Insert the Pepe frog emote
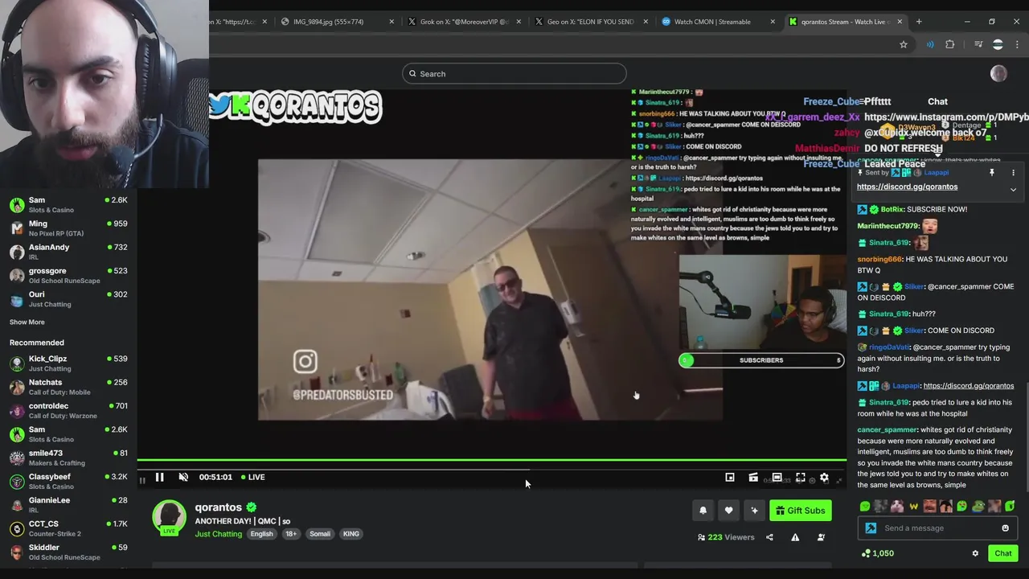 978,507
